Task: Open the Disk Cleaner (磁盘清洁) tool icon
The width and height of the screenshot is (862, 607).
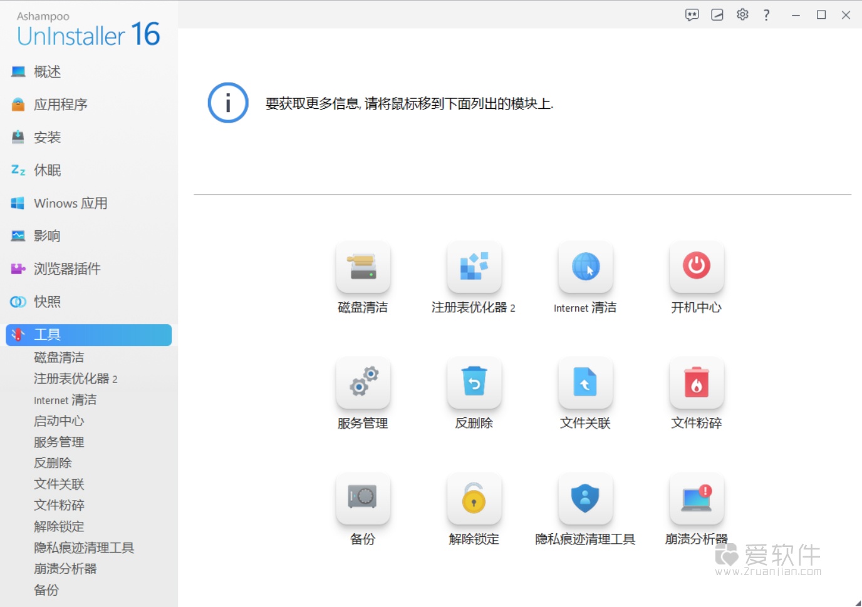Action: [363, 267]
